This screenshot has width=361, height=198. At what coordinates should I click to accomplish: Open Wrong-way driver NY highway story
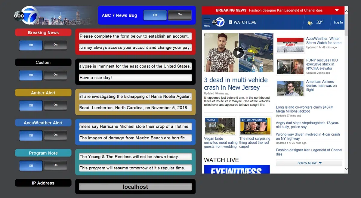click(x=308, y=137)
